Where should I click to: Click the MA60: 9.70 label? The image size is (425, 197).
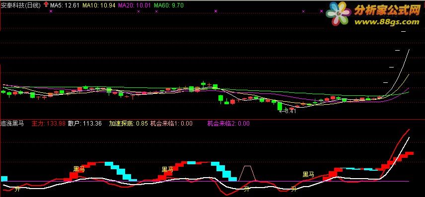169,5
